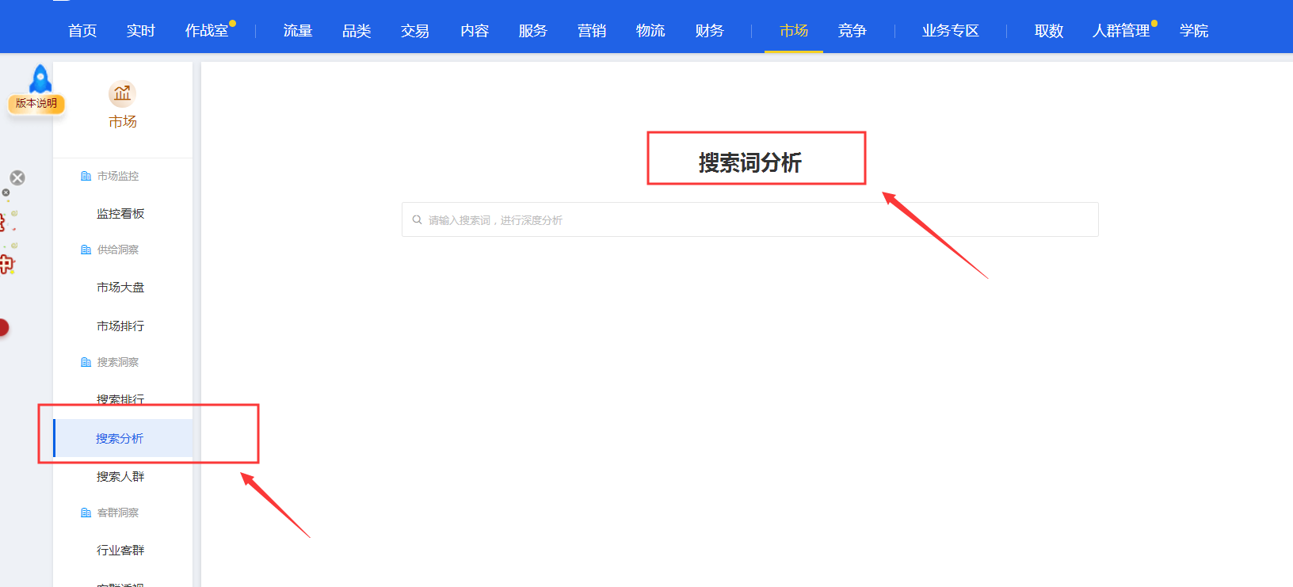
Task: Select 市场排行 in the sidebar
Action: (x=120, y=326)
